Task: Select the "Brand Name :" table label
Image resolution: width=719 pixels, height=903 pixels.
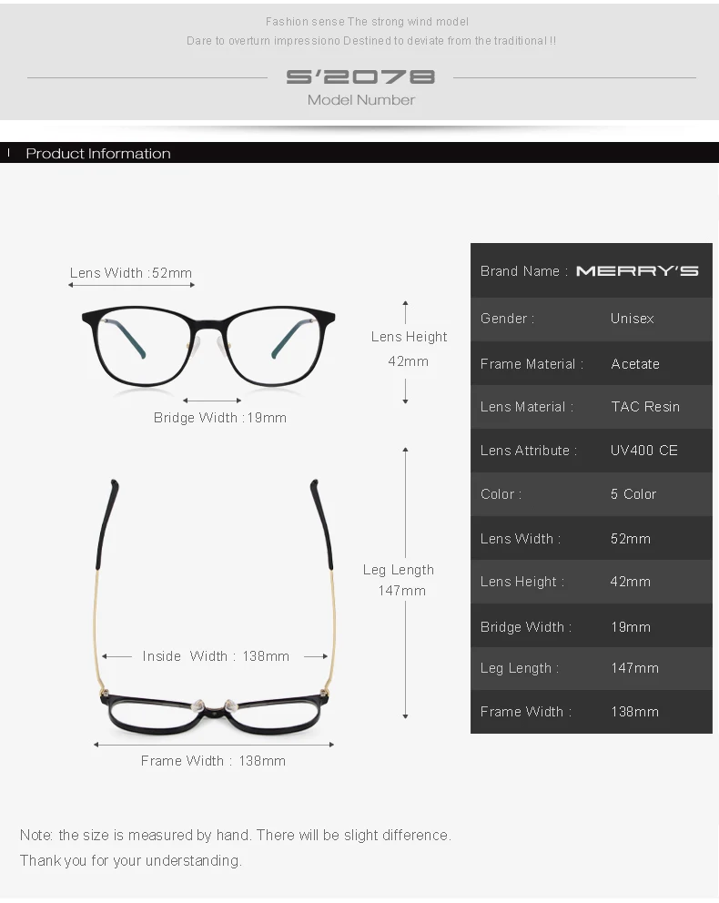Action: point(524,271)
